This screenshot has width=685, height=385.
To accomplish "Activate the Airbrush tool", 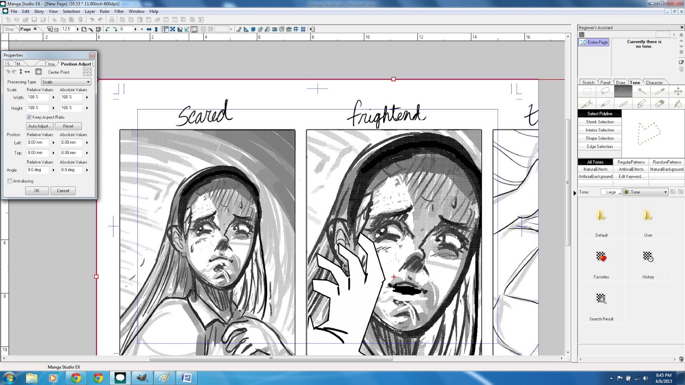I will (x=641, y=104).
